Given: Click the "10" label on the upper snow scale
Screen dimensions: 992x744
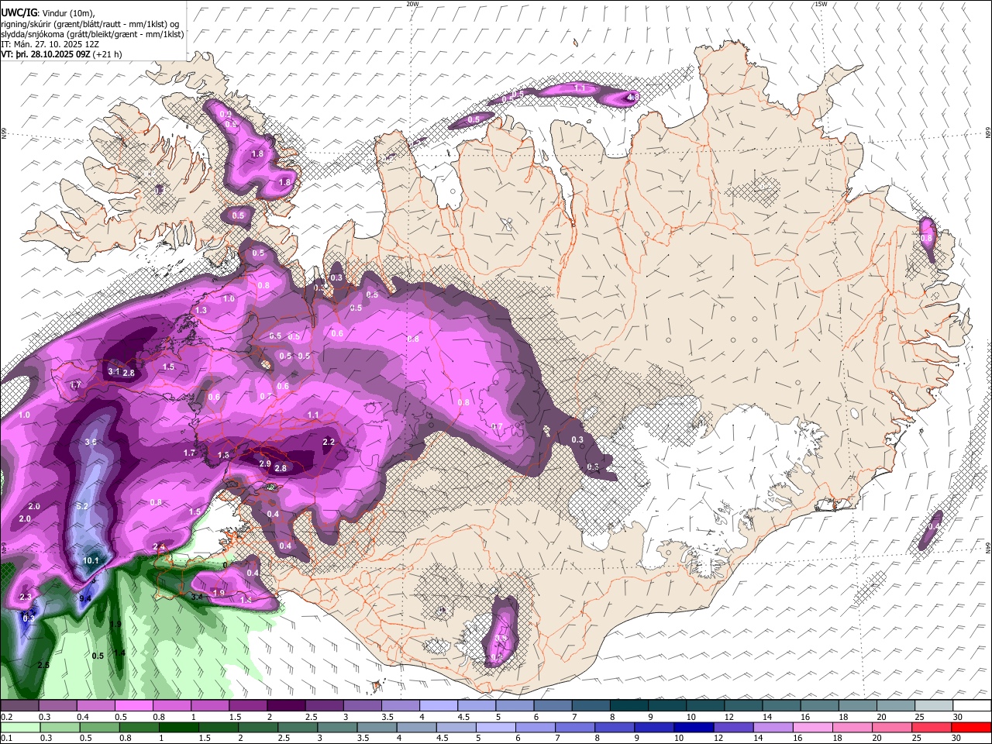Looking at the screenshot, I should (x=691, y=717).
